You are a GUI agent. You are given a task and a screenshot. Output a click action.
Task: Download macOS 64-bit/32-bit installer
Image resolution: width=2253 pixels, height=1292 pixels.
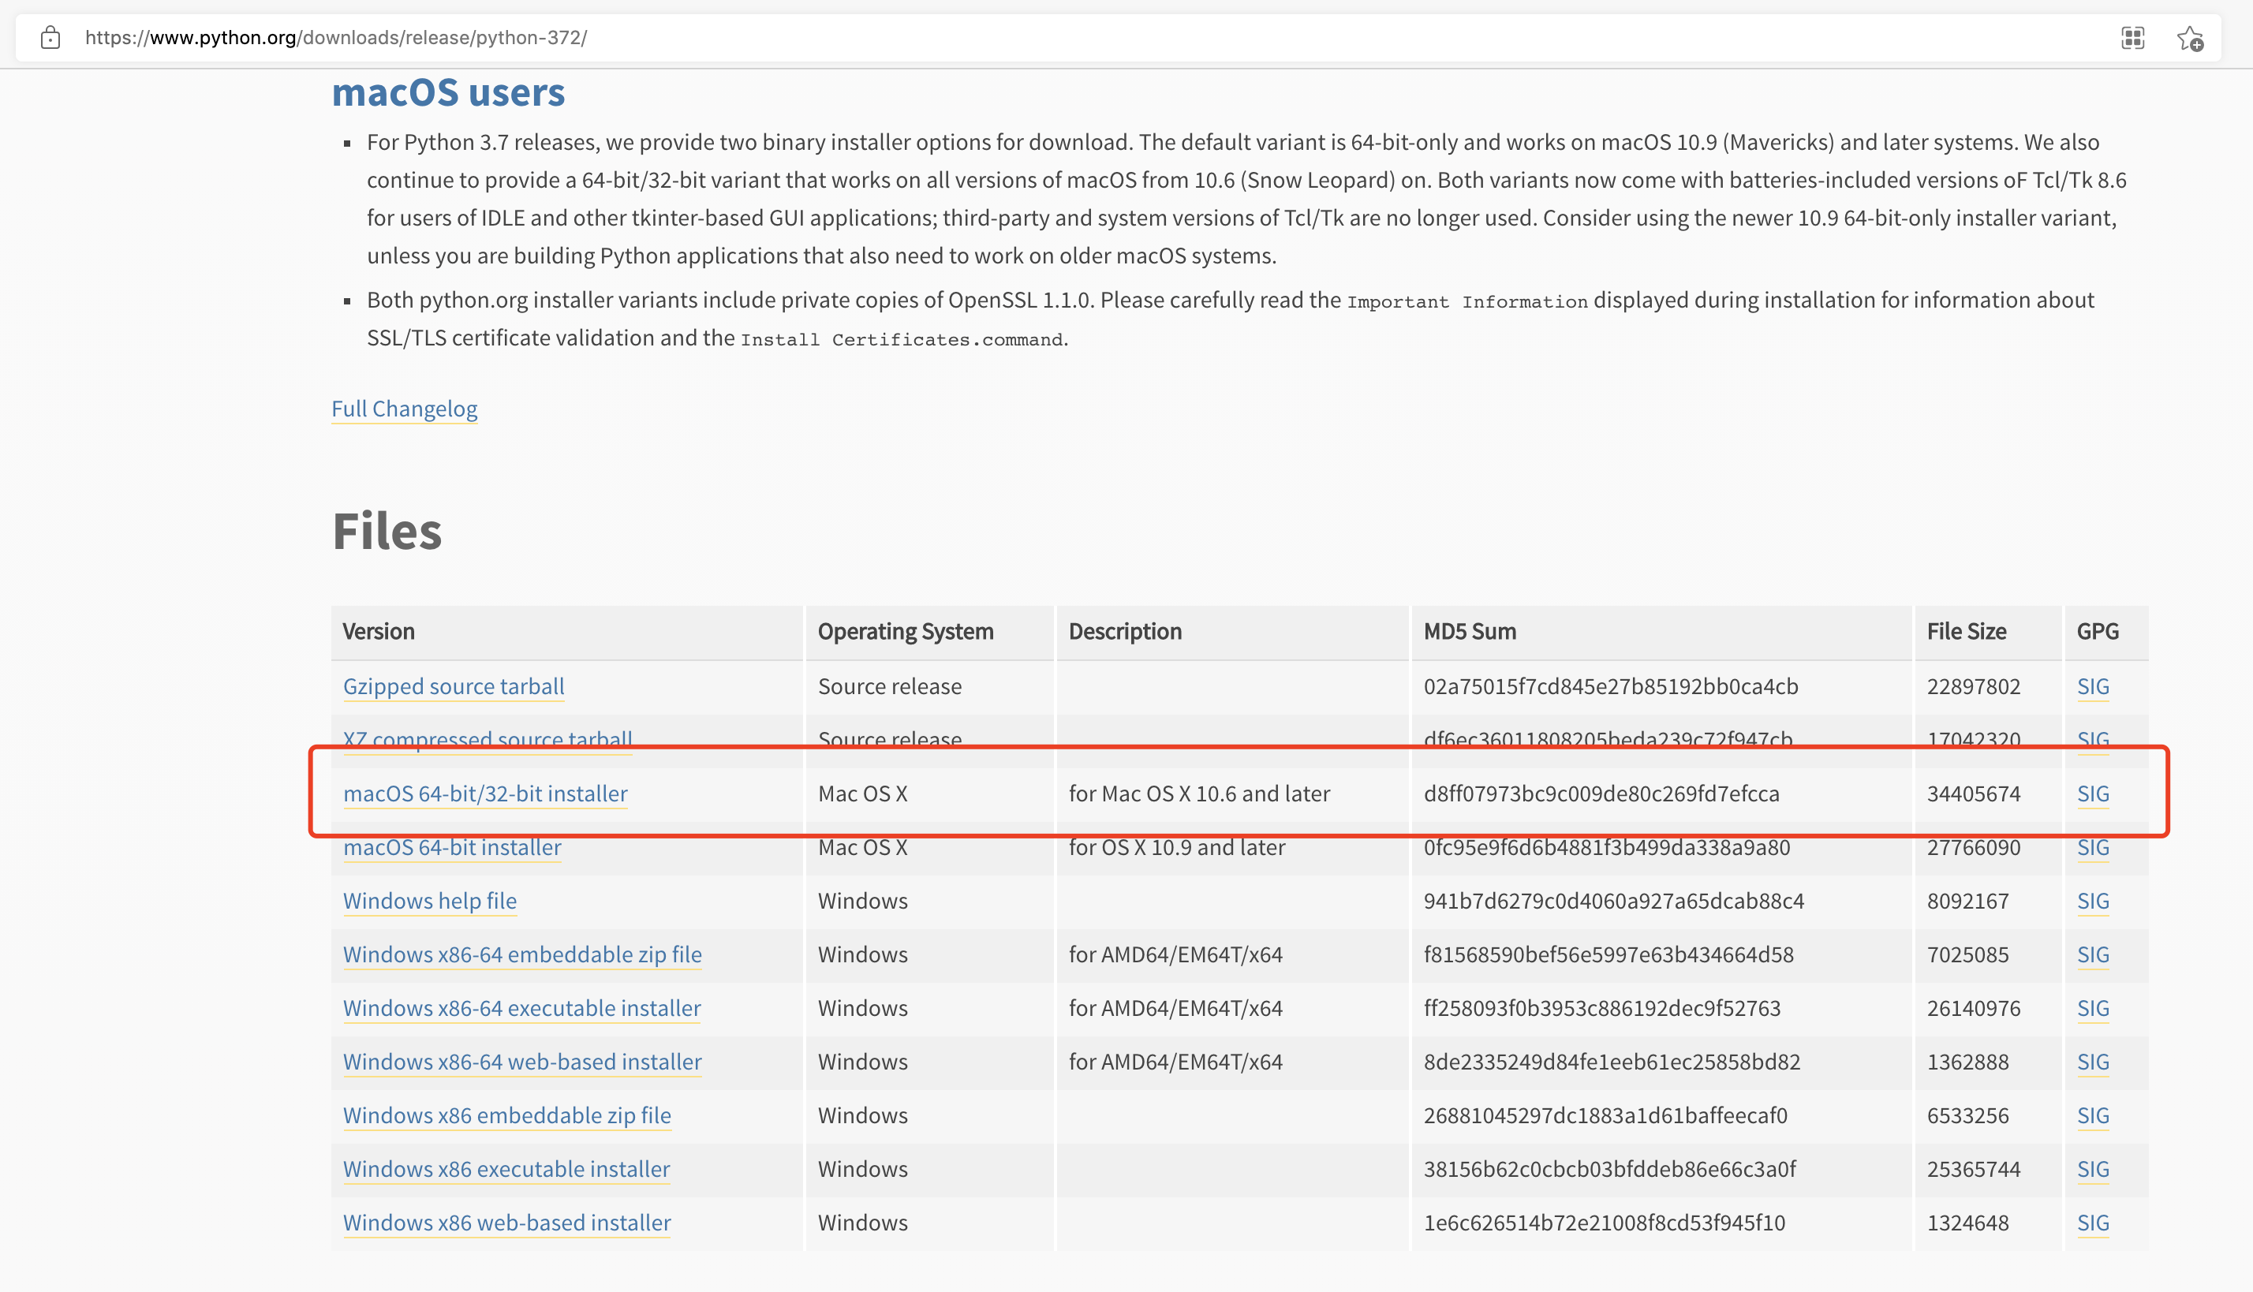(x=485, y=793)
